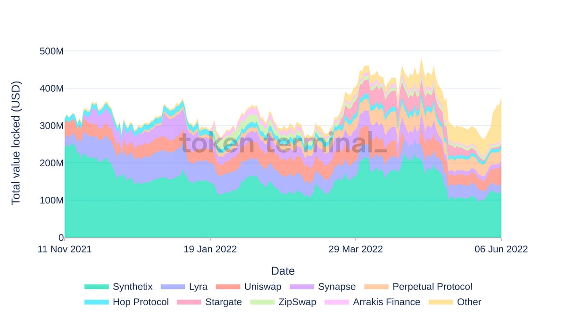This screenshot has width=566, height=323.
Task: Toggle the Arkis Finance series swatch
Action: 337,302
